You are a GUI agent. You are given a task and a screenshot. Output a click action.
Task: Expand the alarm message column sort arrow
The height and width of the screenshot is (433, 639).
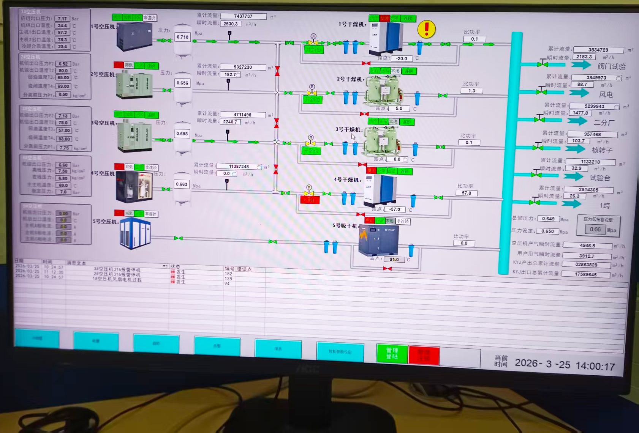point(164,266)
